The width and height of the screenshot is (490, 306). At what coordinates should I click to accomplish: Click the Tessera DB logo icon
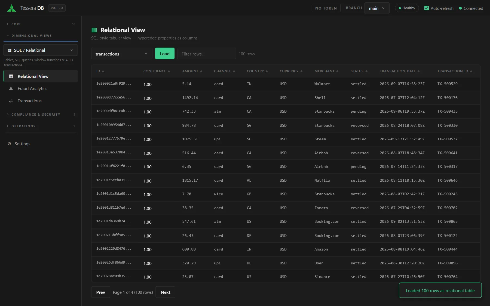pos(11,8)
